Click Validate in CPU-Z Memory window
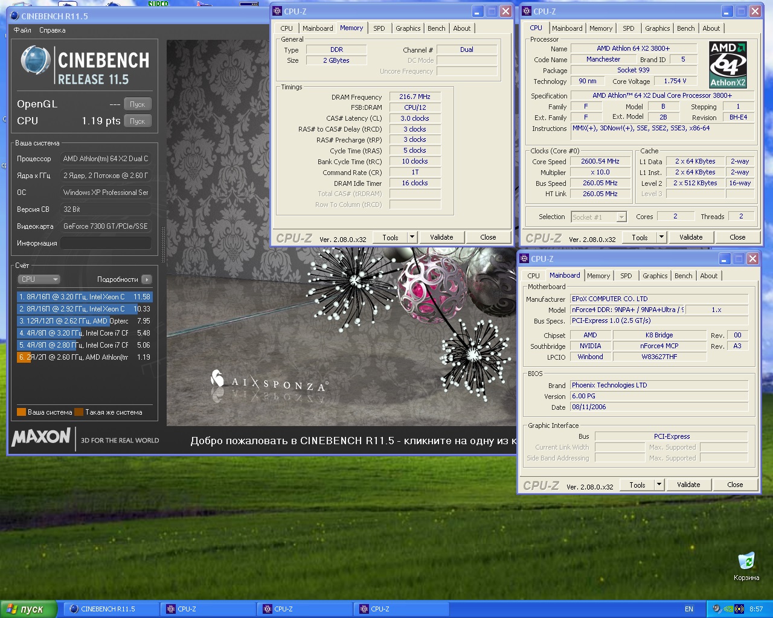This screenshot has width=773, height=618. [x=441, y=237]
